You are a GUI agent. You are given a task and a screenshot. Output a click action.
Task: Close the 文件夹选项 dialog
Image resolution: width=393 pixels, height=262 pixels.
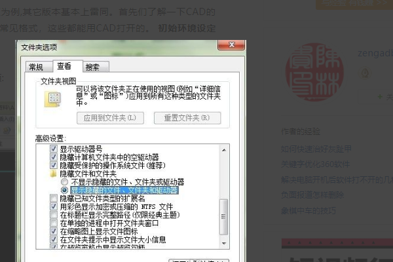[x=231, y=45]
